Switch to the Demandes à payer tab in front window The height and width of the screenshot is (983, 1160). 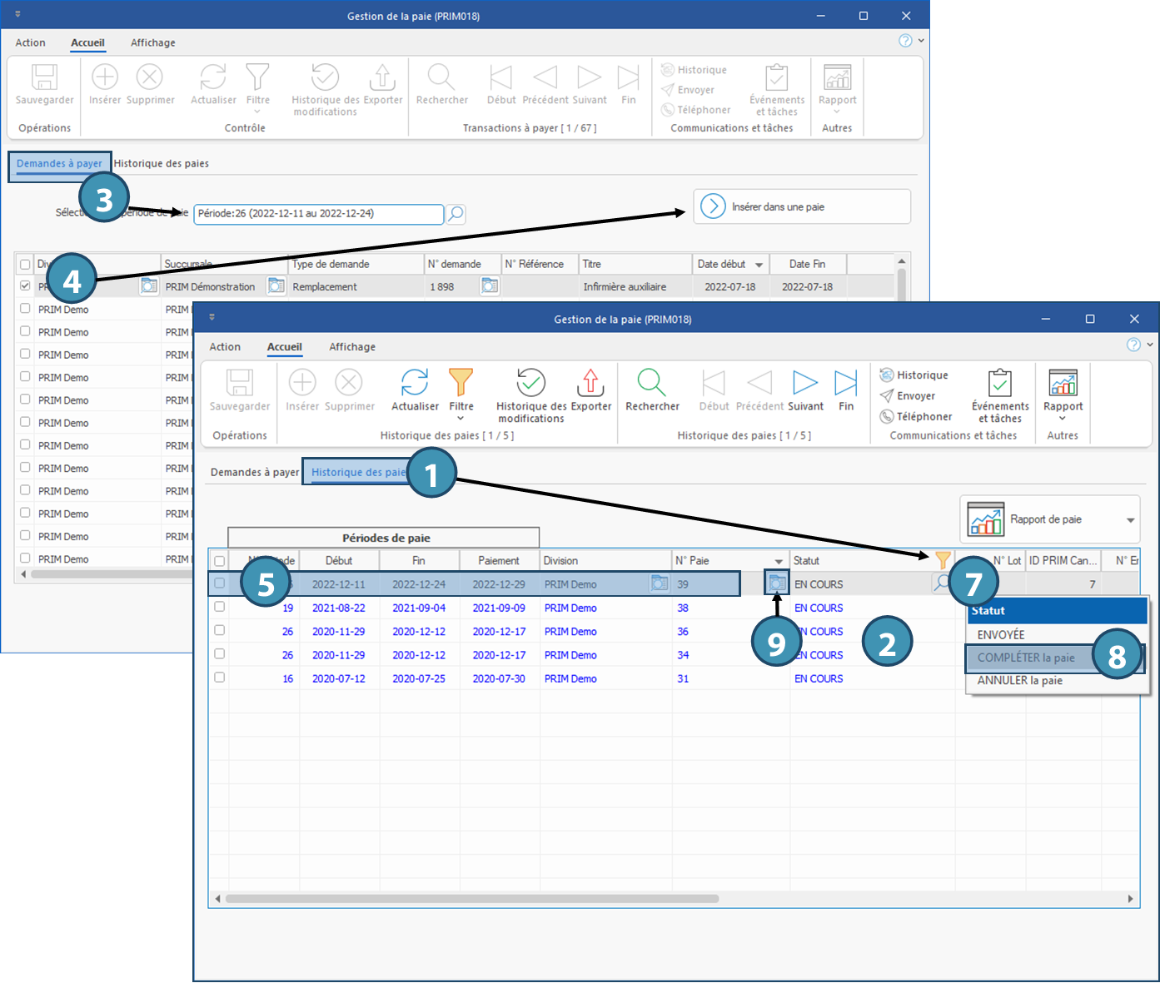pyautogui.click(x=254, y=472)
